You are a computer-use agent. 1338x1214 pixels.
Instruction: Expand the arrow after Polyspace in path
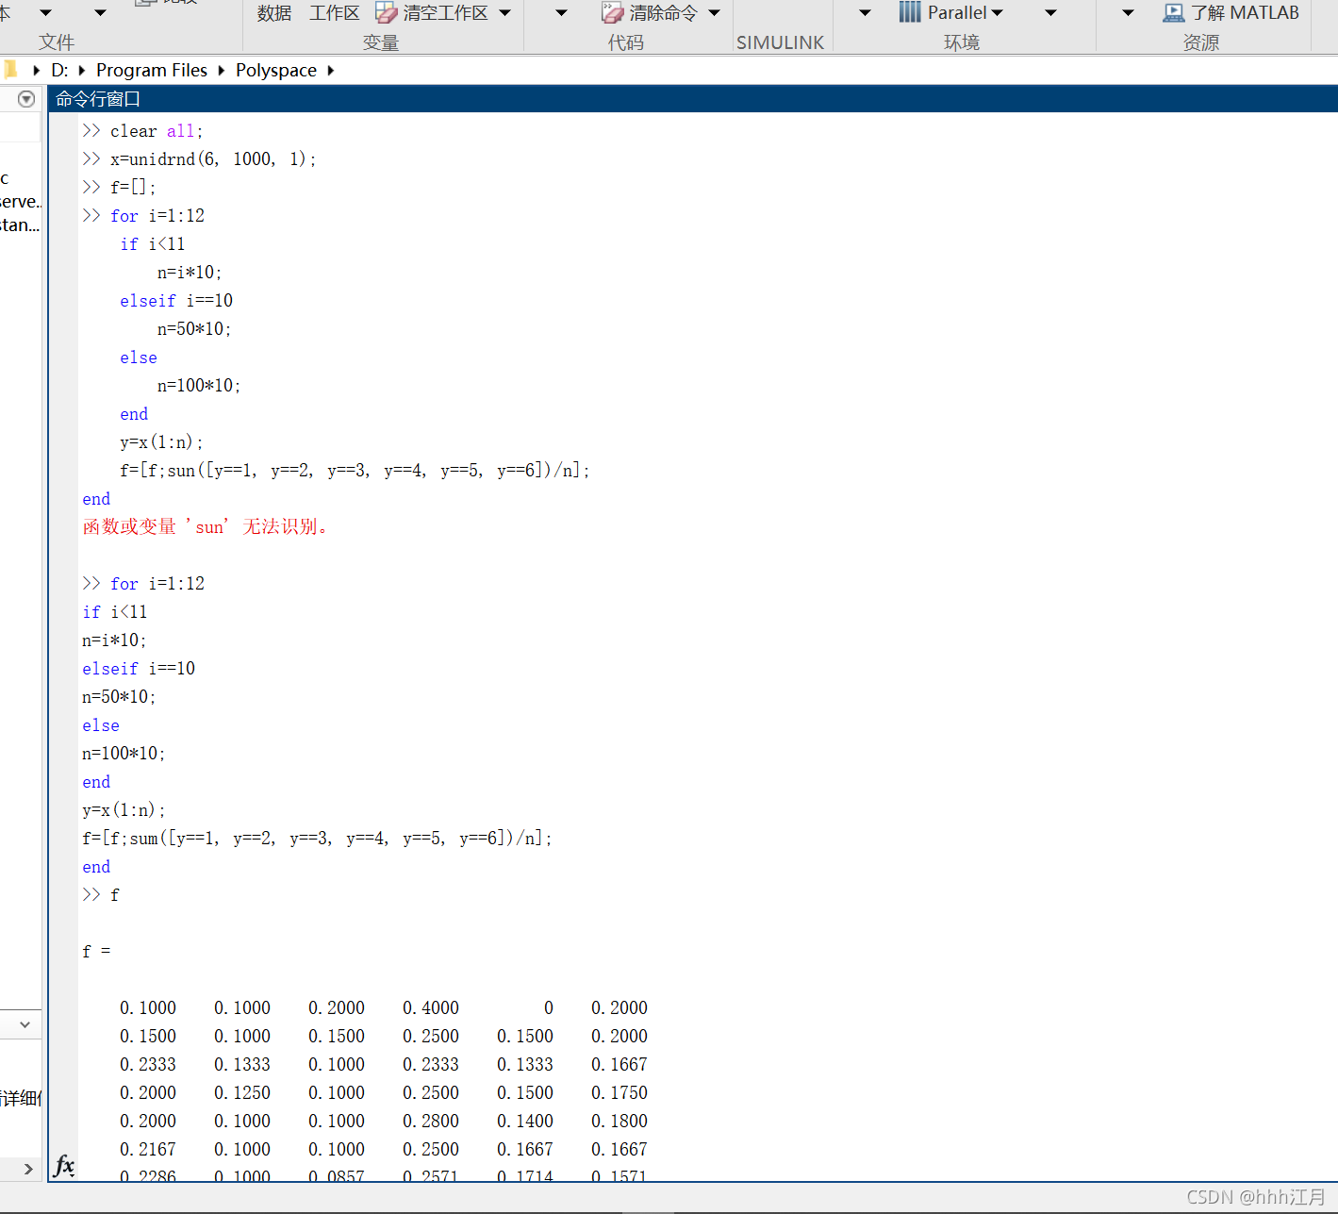point(331,71)
